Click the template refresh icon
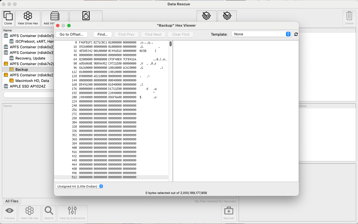The width and height of the screenshot is (358, 224). pos(296,34)
